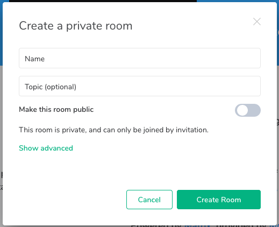
Task: Toggle Make this room public switch
Action: [248, 110]
